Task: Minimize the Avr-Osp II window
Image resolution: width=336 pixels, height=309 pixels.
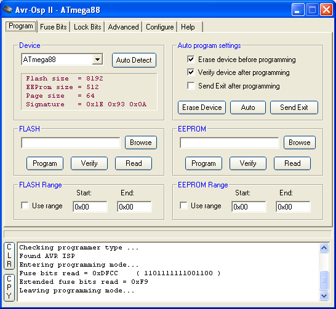Action: pyautogui.click(x=298, y=10)
